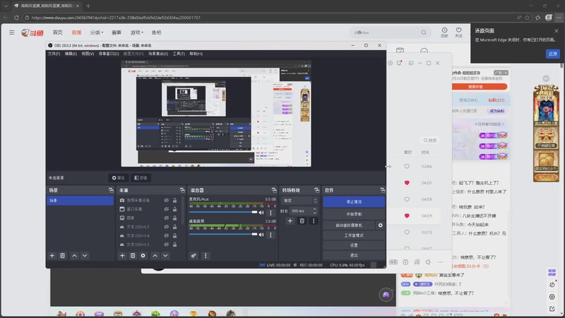Click 启动虚拟摄像机 button
Screen dimensions: 565x318
[349, 225]
